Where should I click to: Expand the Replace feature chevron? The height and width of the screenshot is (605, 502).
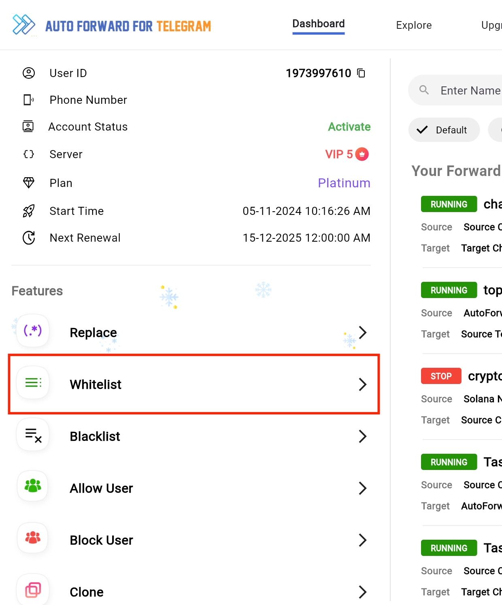pyautogui.click(x=363, y=333)
